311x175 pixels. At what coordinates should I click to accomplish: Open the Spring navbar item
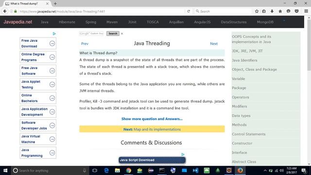[x=91, y=22]
